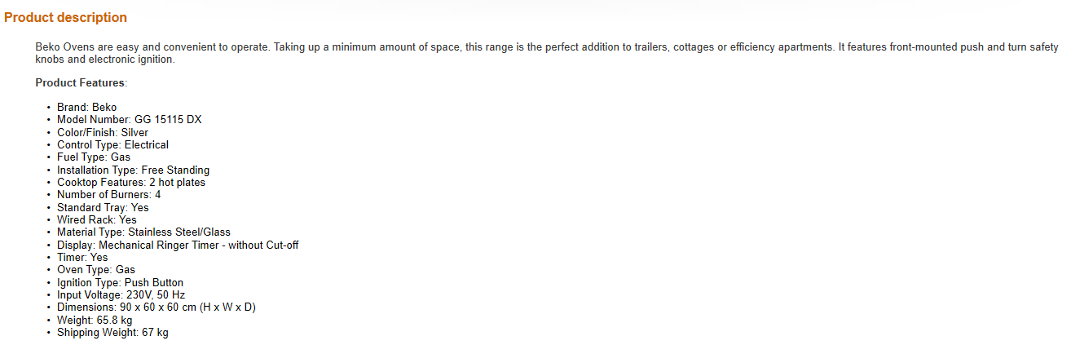
Task: Click the Product description heading
Action: [x=65, y=17]
